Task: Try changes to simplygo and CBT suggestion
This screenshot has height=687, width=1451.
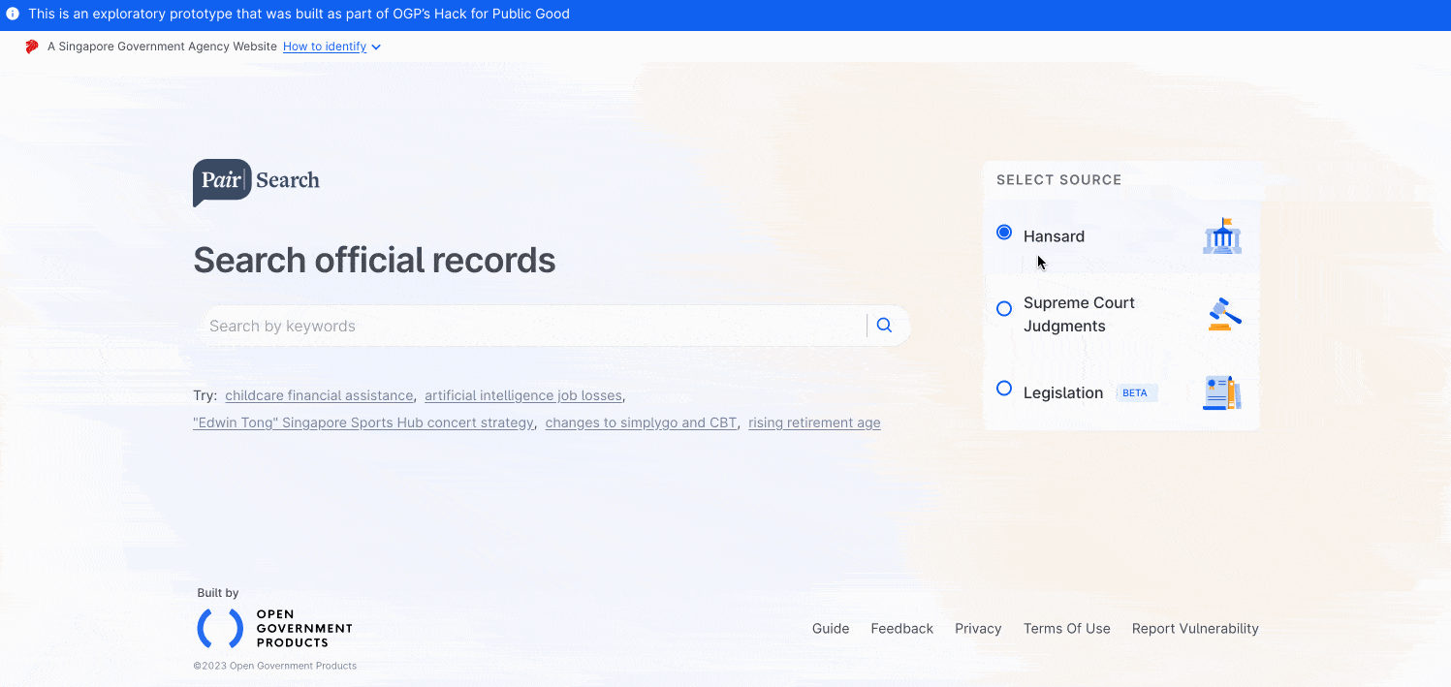Action: tap(642, 422)
